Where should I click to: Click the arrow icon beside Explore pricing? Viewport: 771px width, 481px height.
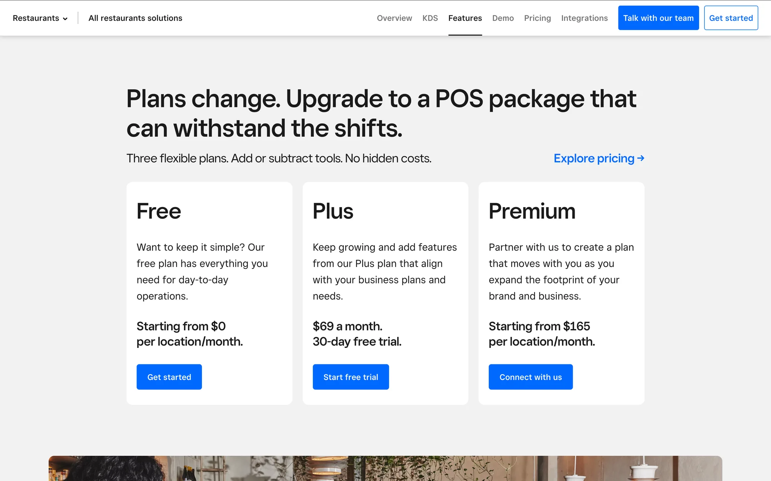(641, 158)
